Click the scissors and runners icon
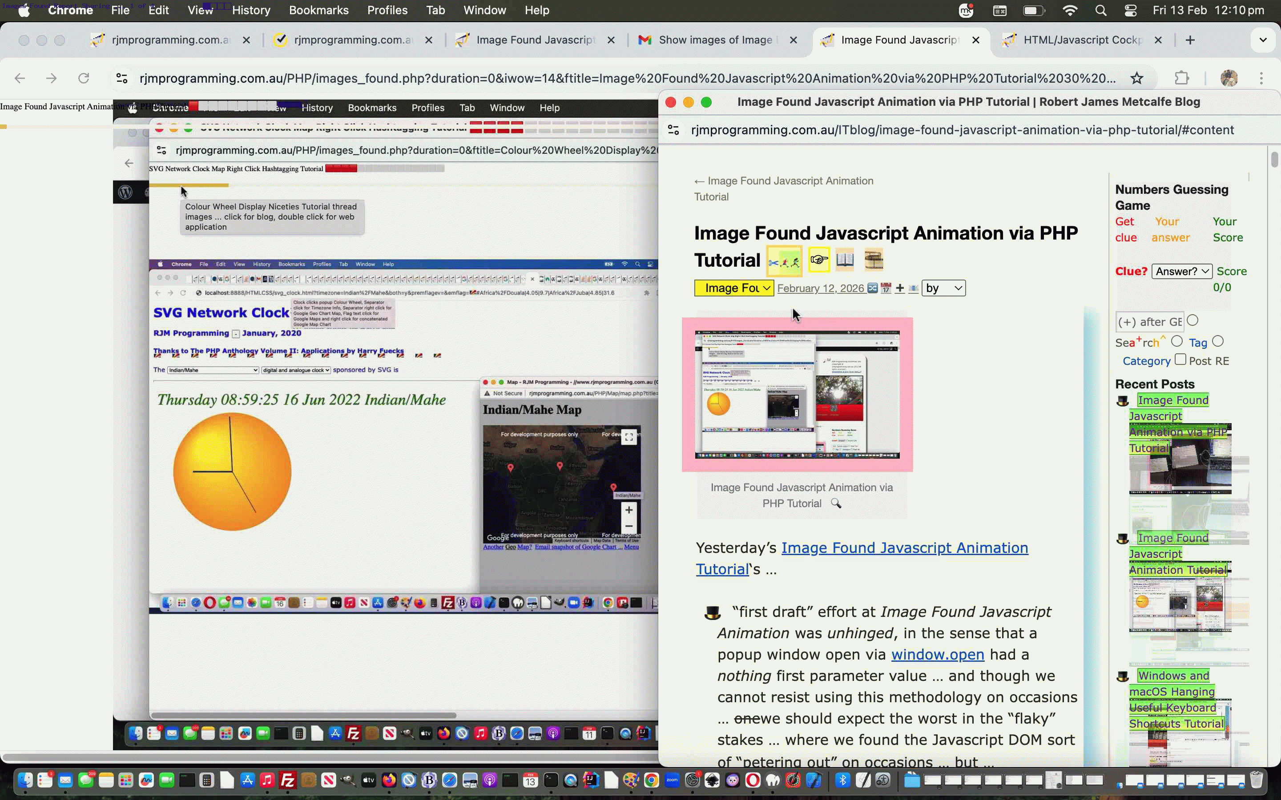This screenshot has height=800, width=1281. click(x=784, y=261)
